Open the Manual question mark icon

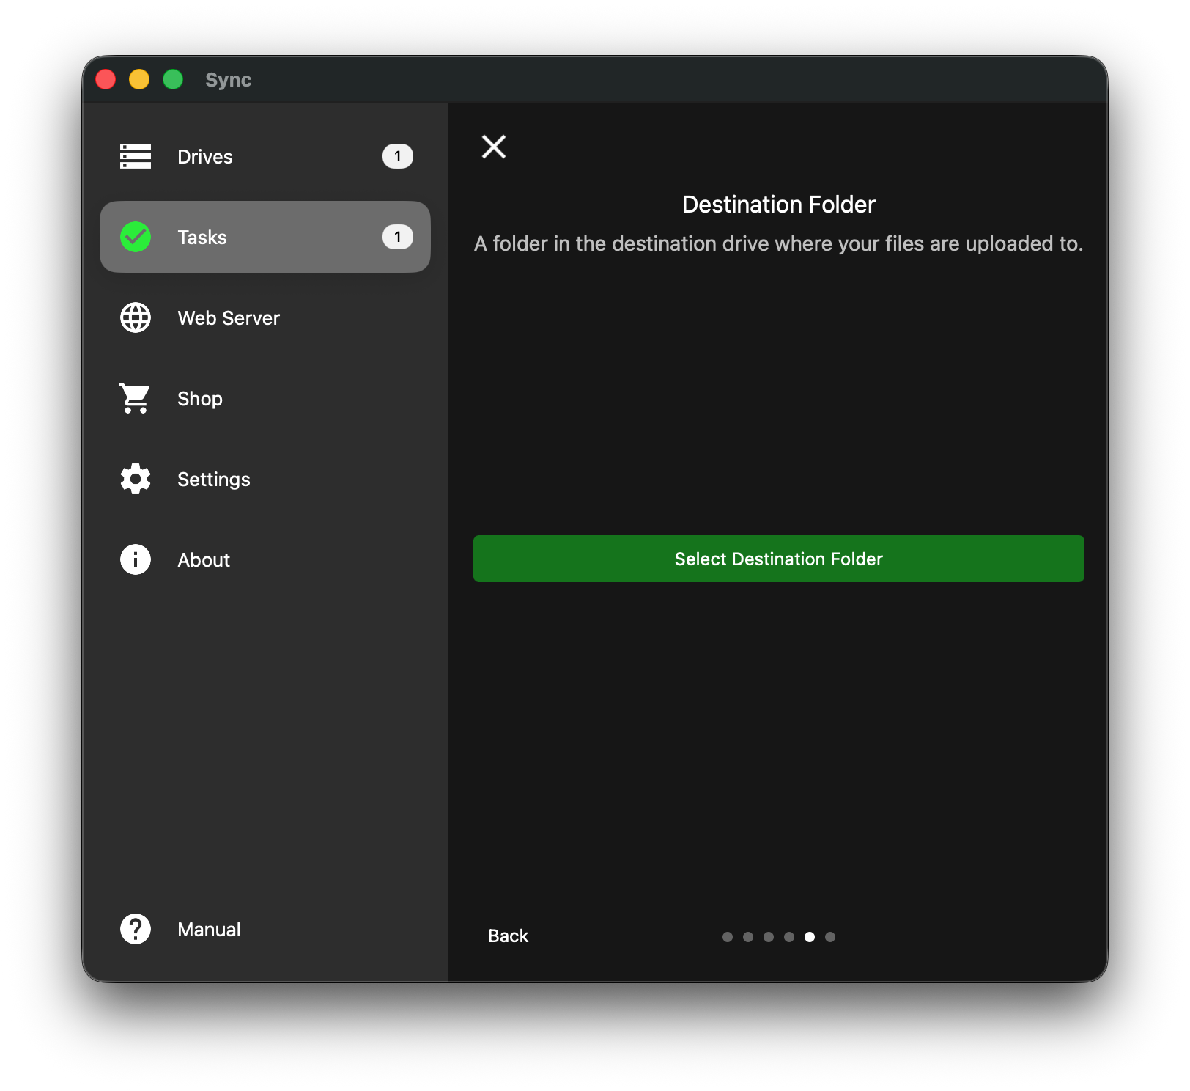click(x=135, y=929)
